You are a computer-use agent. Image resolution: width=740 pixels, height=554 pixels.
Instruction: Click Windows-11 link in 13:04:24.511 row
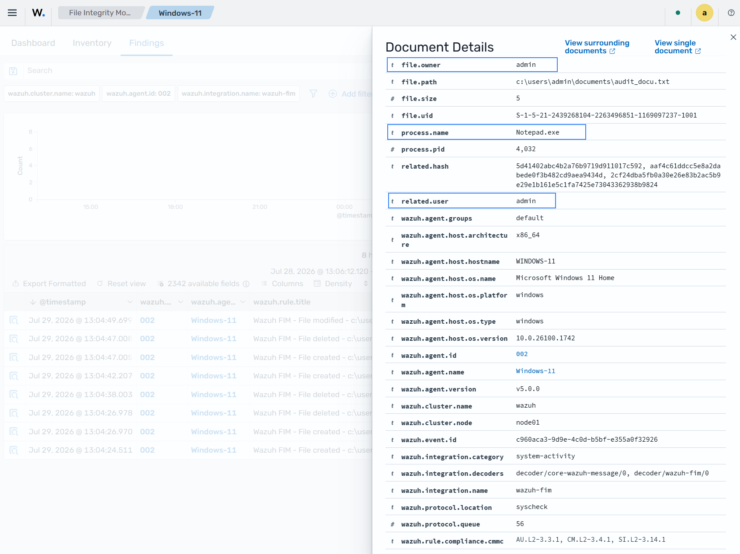(214, 450)
